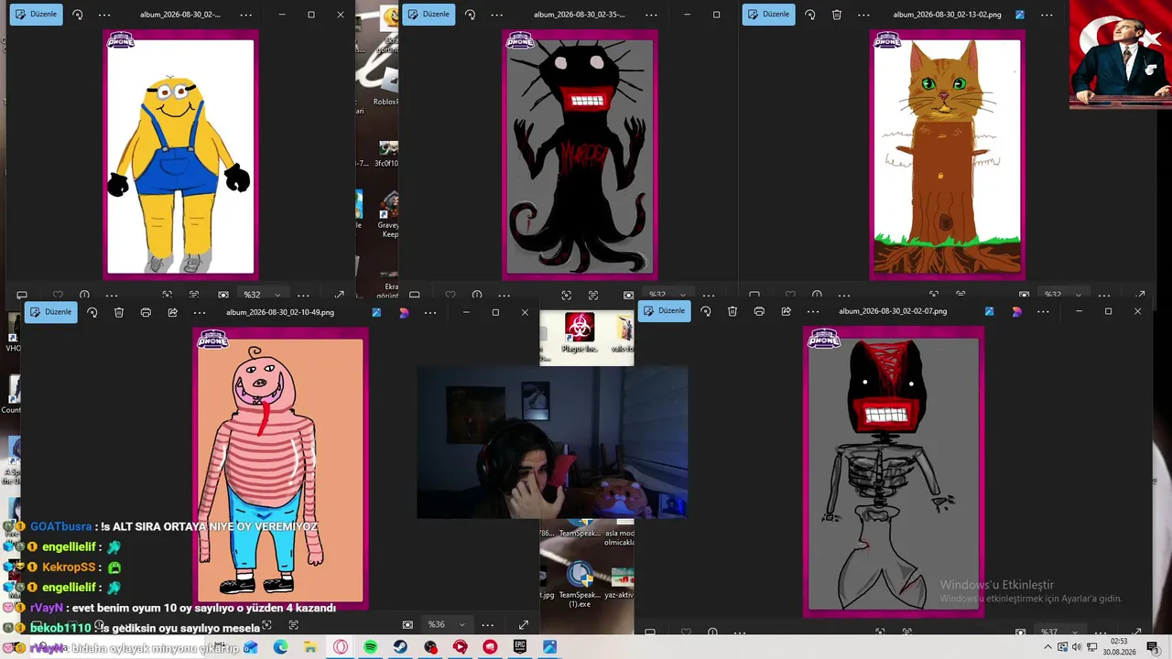Click the blue Photos icon in the 02-02-07.png window title bar

990,311
